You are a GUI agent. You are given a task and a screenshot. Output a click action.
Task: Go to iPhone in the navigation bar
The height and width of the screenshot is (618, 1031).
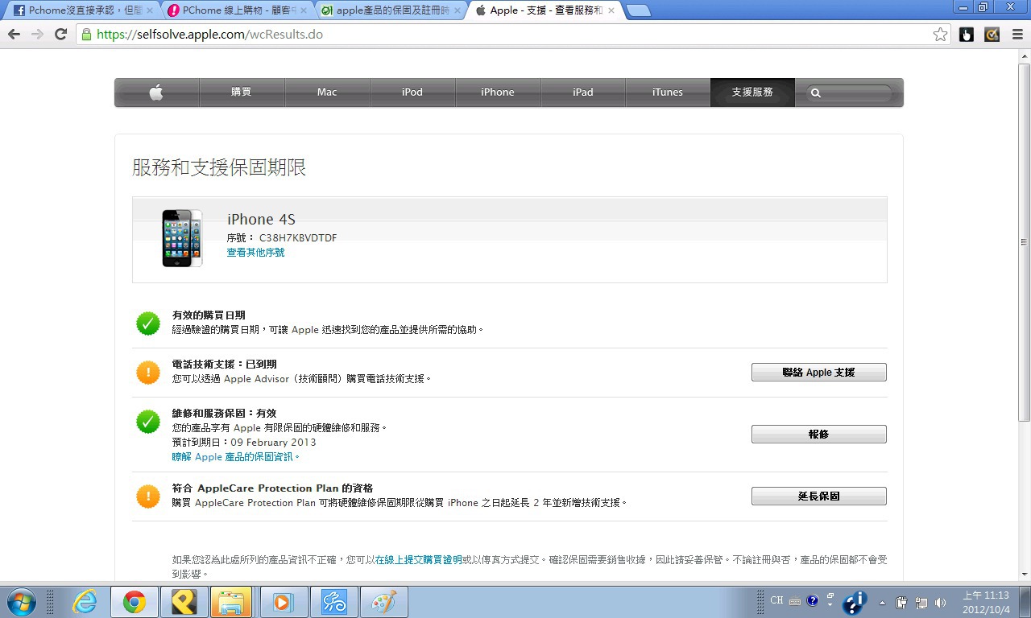498,93
